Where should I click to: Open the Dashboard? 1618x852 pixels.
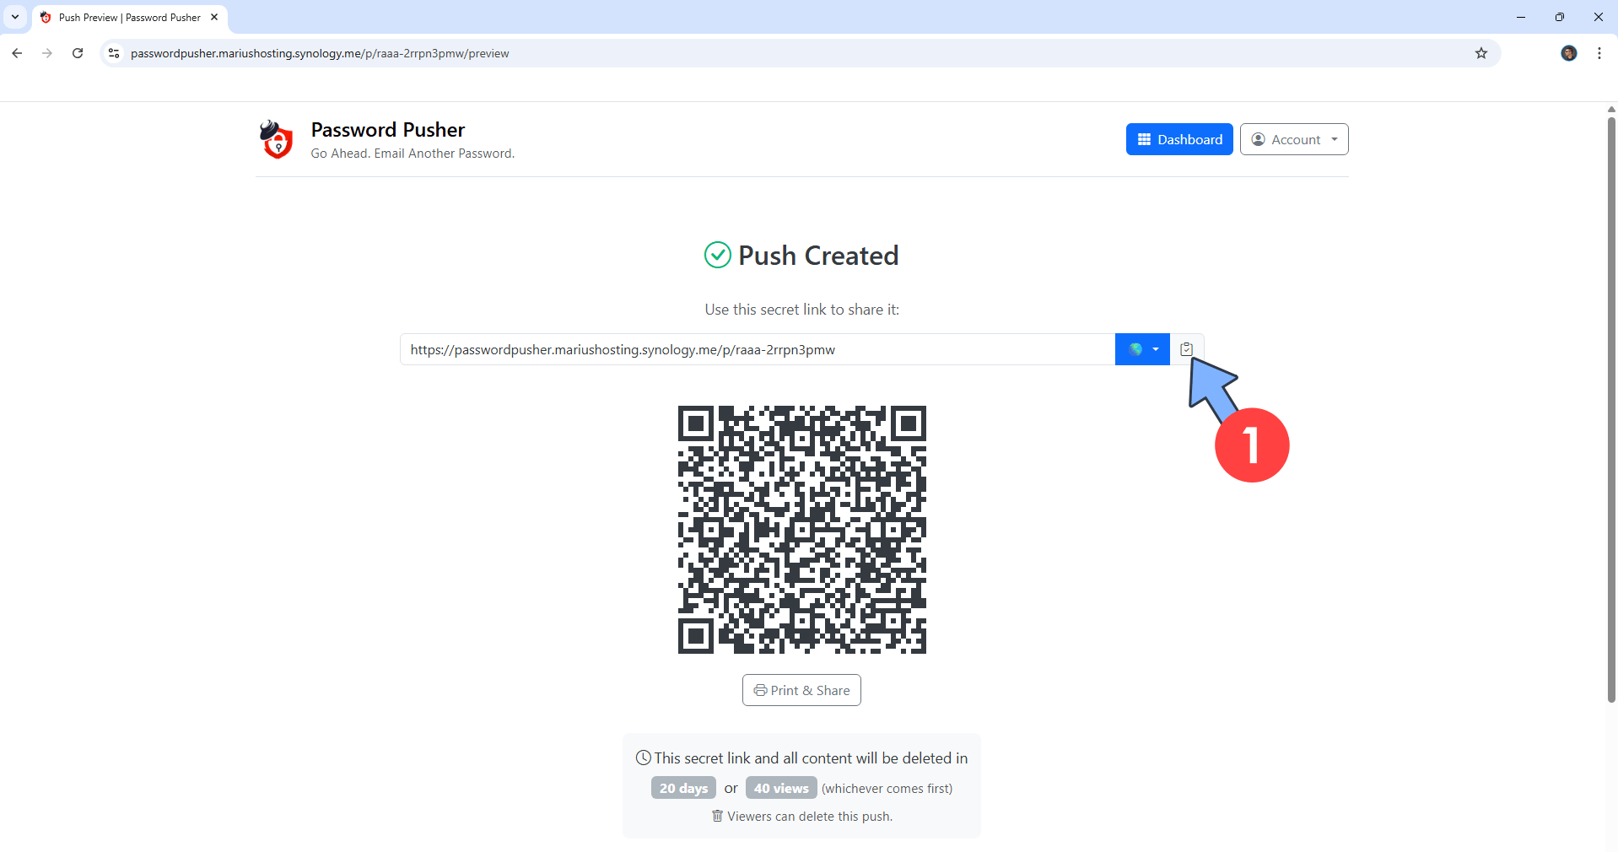click(x=1178, y=140)
